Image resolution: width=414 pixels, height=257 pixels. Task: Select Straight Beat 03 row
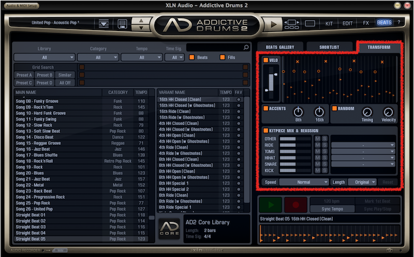pyautogui.click(x=81, y=227)
